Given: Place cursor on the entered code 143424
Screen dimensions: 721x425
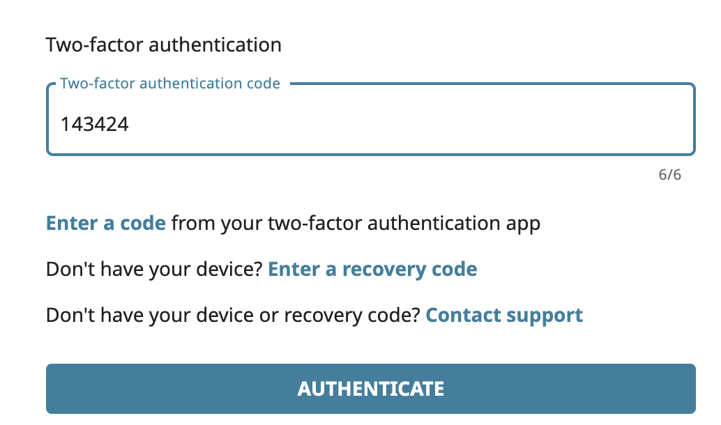Looking at the screenshot, I should [94, 124].
